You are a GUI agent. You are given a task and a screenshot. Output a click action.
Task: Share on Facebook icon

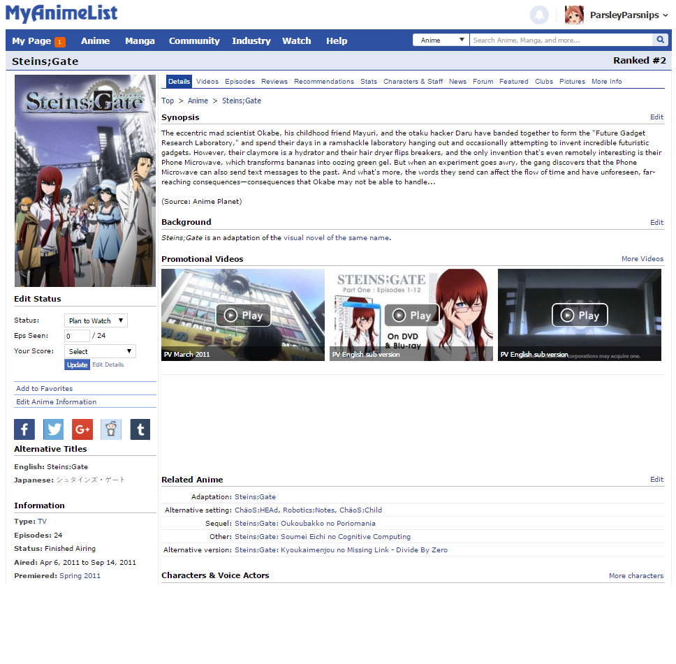[24, 429]
